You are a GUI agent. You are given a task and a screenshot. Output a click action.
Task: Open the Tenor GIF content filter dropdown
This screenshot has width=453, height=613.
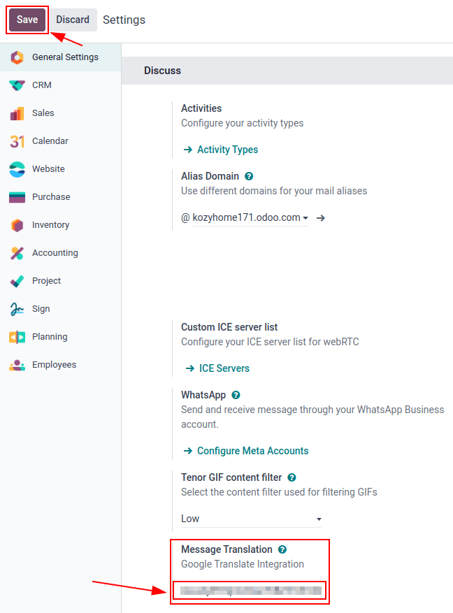pyautogui.click(x=250, y=519)
